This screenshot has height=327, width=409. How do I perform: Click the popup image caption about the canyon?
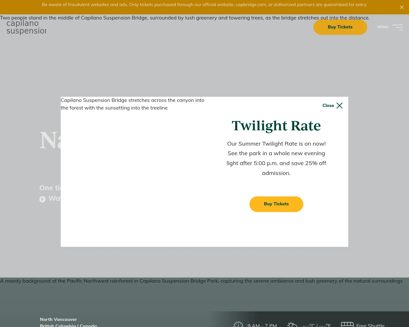[x=133, y=104]
